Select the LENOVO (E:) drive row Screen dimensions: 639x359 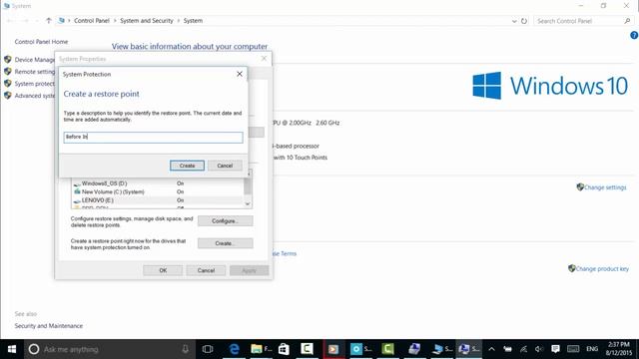[157, 200]
